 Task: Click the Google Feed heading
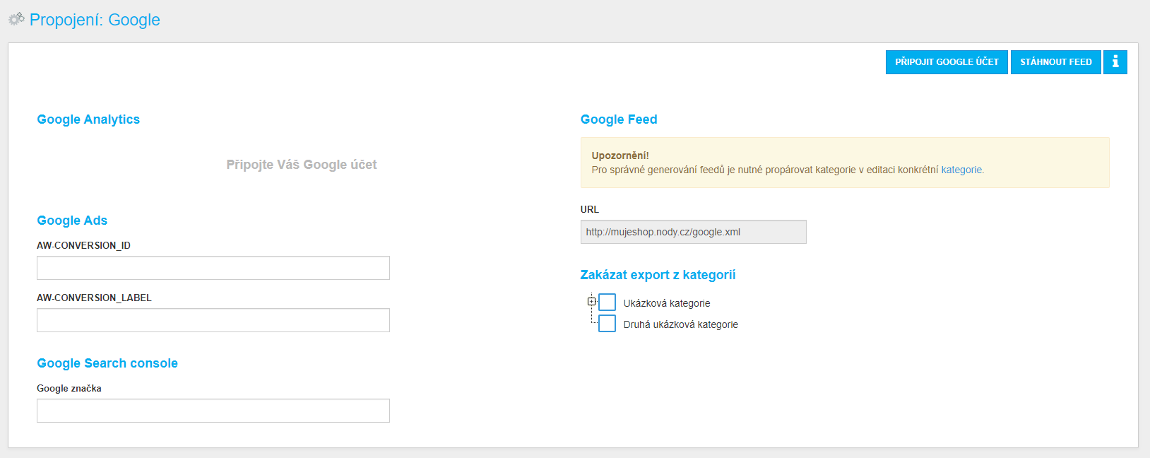pos(619,119)
